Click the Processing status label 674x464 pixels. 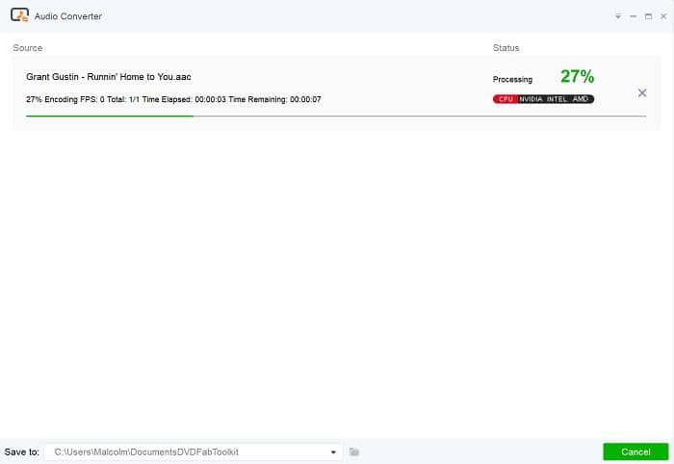pyautogui.click(x=512, y=80)
